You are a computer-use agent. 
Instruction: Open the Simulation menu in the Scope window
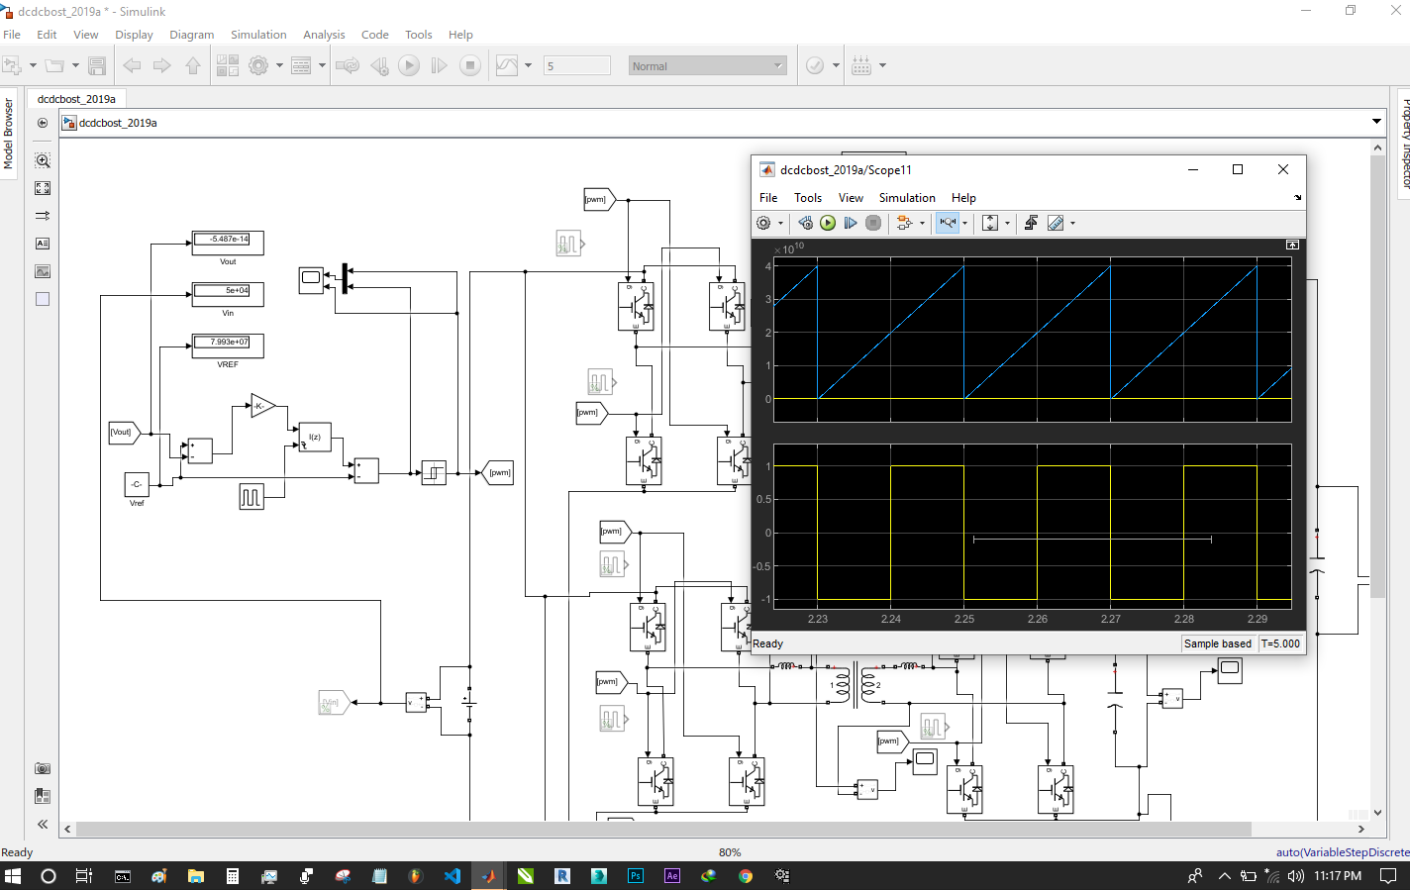906,198
